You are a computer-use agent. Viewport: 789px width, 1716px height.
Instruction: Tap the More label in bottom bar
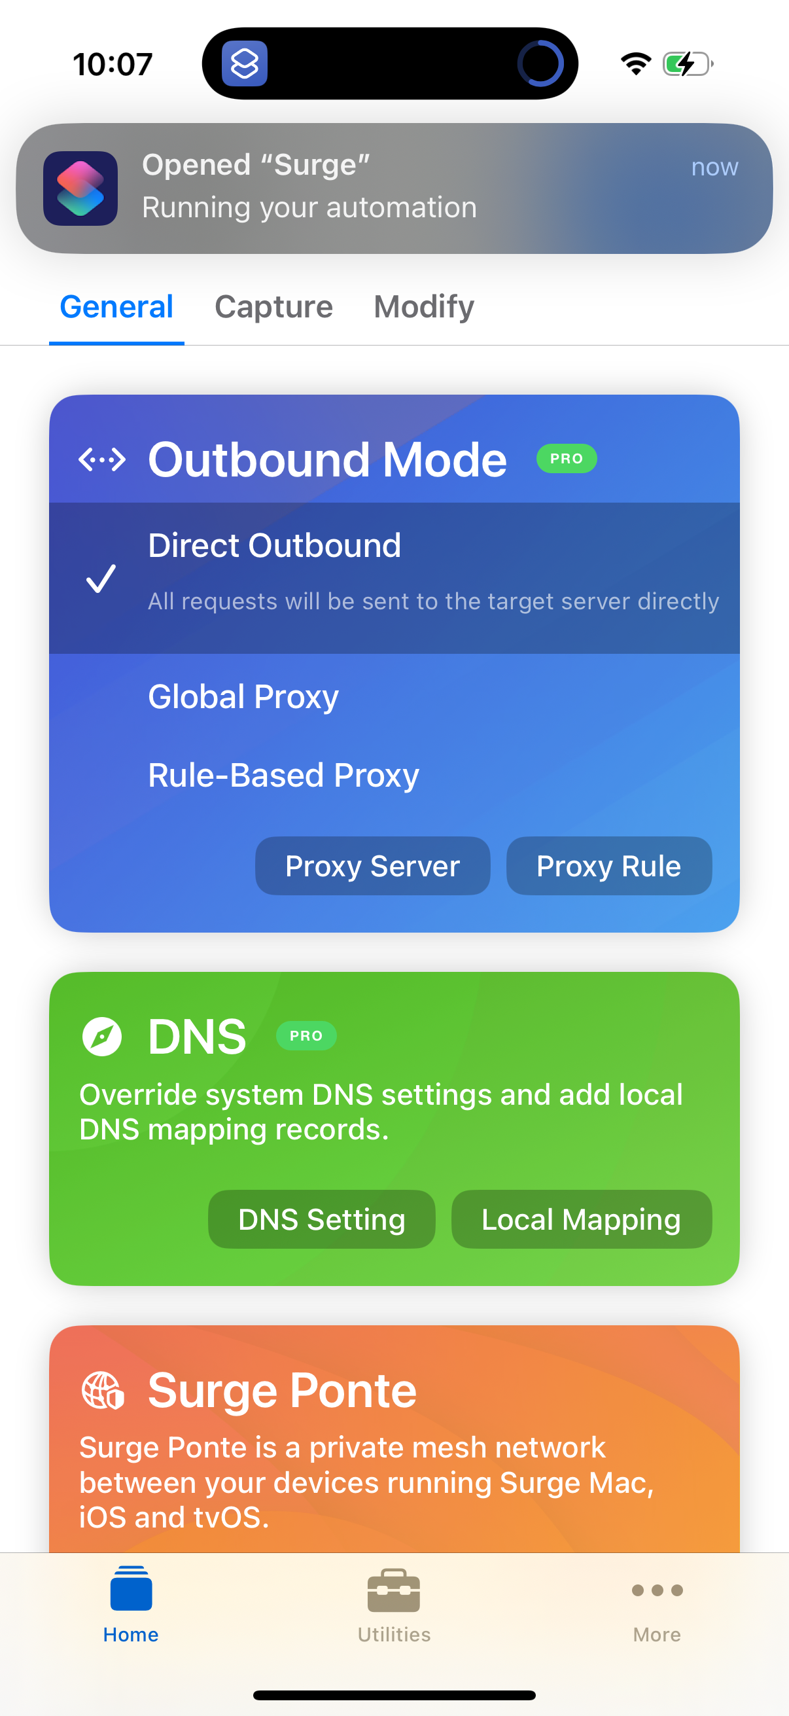[657, 1635]
